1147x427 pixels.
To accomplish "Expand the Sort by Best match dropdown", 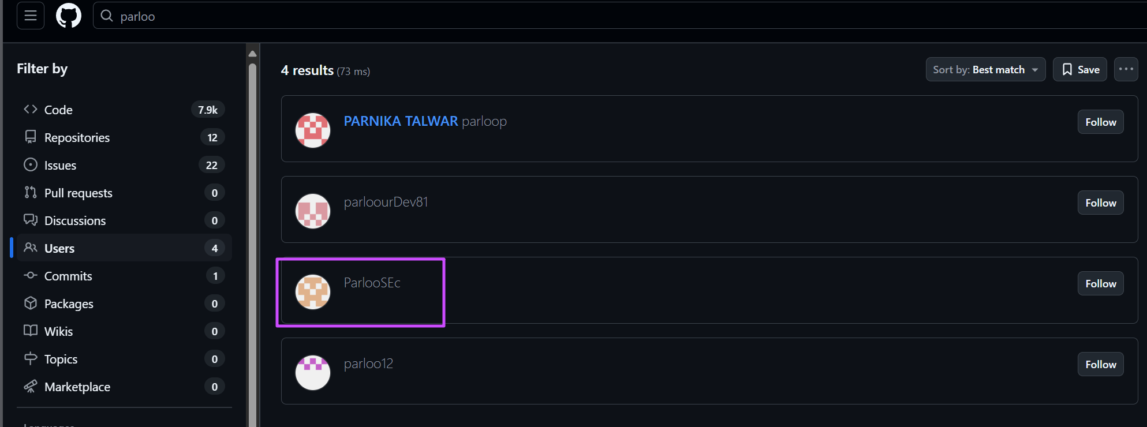I will (985, 70).
